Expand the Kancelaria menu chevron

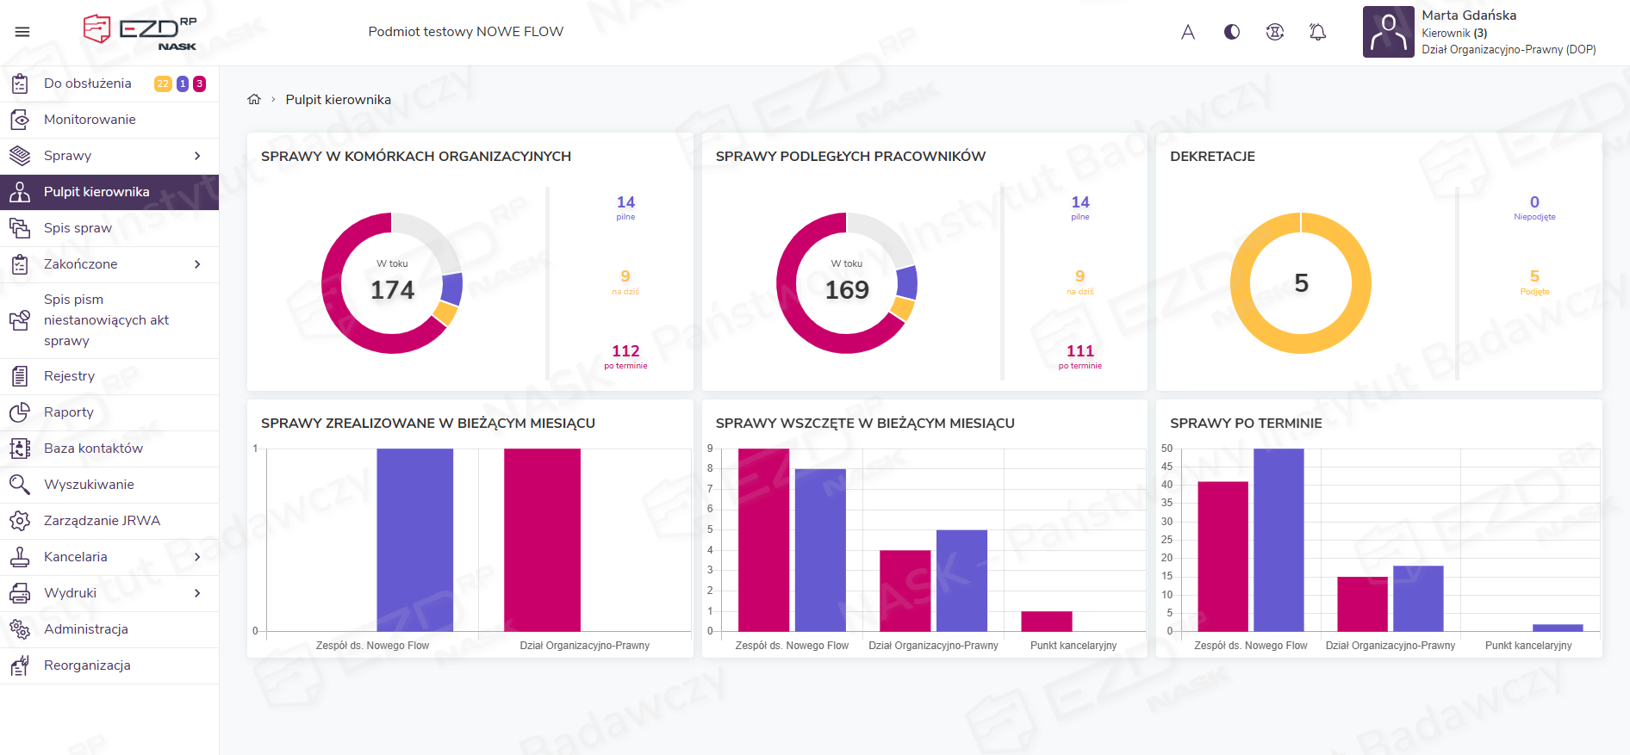(197, 557)
